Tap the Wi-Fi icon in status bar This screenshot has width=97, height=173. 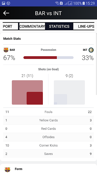click(57, 3)
